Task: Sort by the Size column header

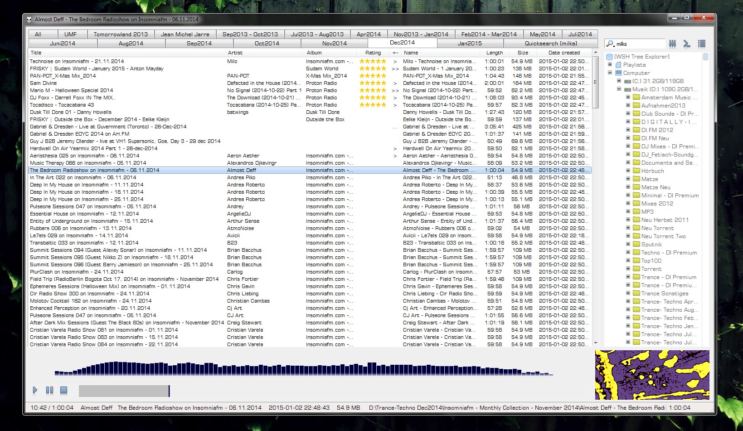Action: coord(523,53)
